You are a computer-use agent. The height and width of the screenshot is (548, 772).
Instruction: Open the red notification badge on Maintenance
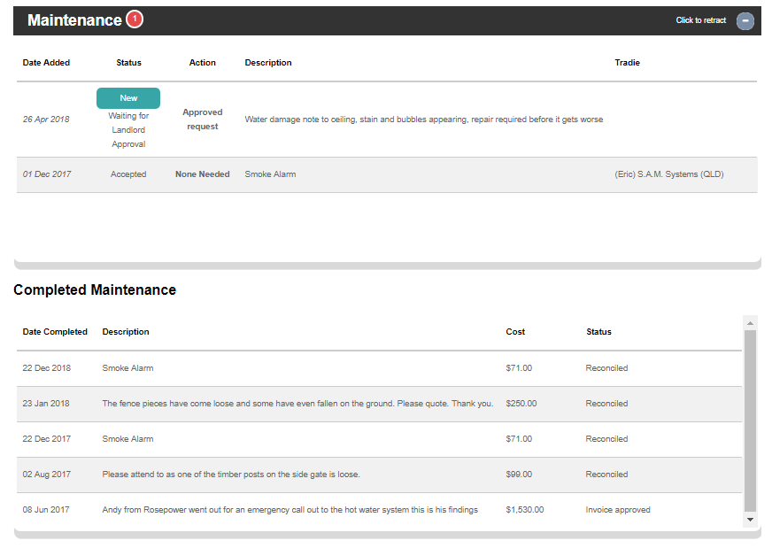pyautogui.click(x=135, y=19)
